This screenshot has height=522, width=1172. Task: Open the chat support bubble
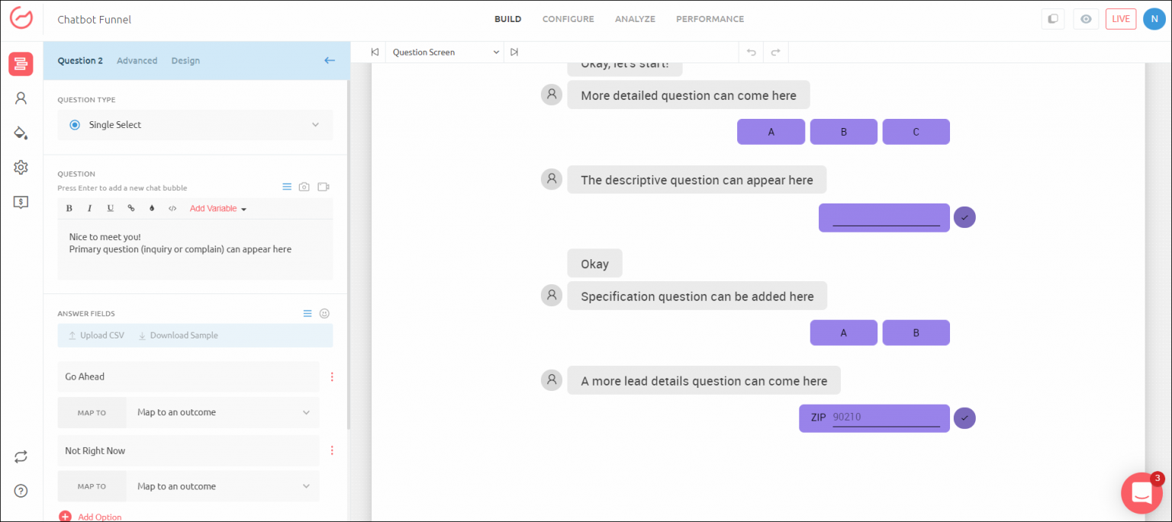pyautogui.click(x=1141, y=493)
